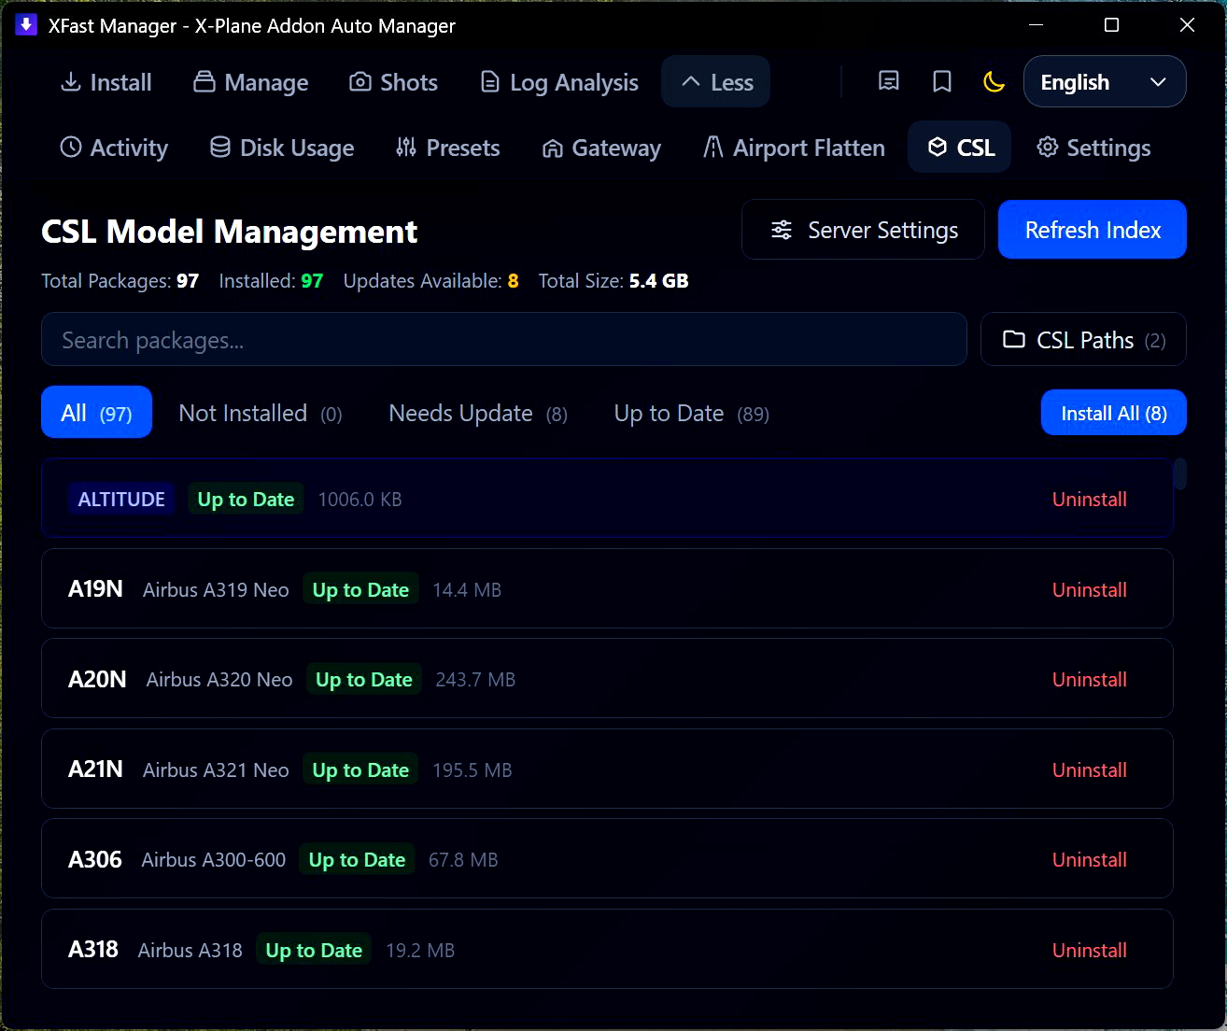The image size is (1227, 1031).
Task: Uninstall the ALTITUDE package
Action: coord(1090,500)
